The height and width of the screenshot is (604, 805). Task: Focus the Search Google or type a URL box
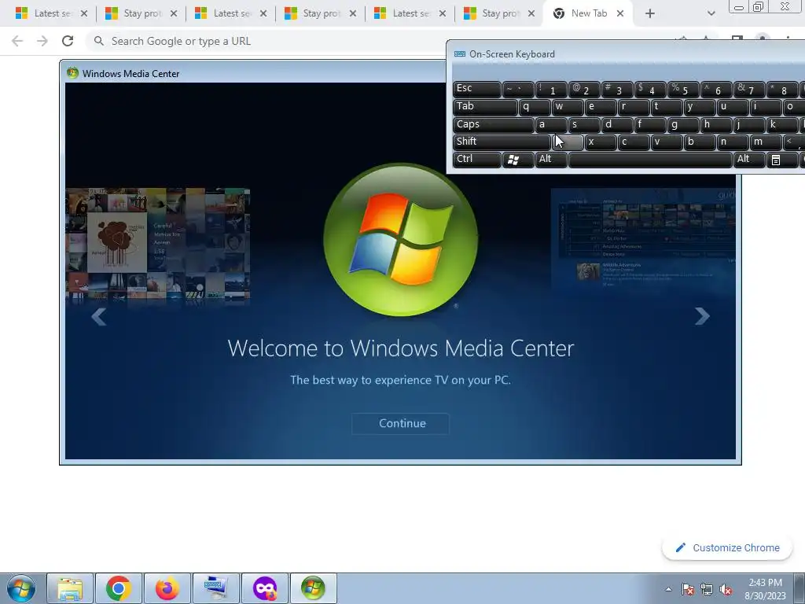point(267,41)
